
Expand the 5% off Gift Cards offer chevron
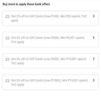tap(94, 80)
